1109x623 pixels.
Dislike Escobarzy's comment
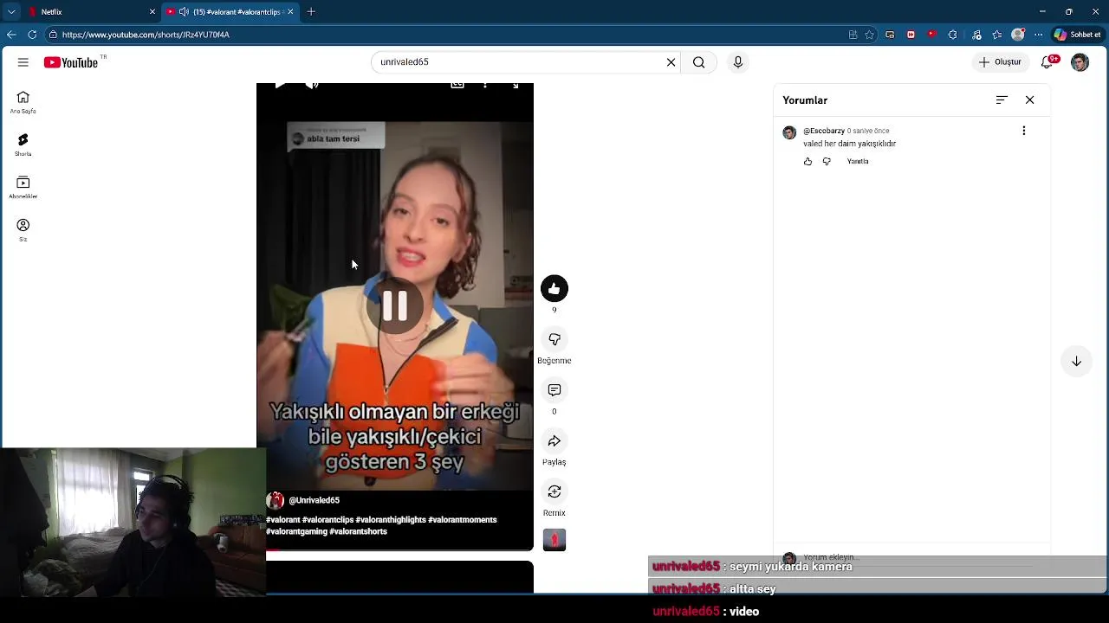[x=827, y=162]
